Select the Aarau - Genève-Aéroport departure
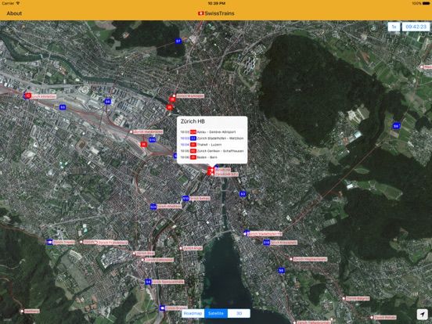432x324 pixels. point(212,131)
